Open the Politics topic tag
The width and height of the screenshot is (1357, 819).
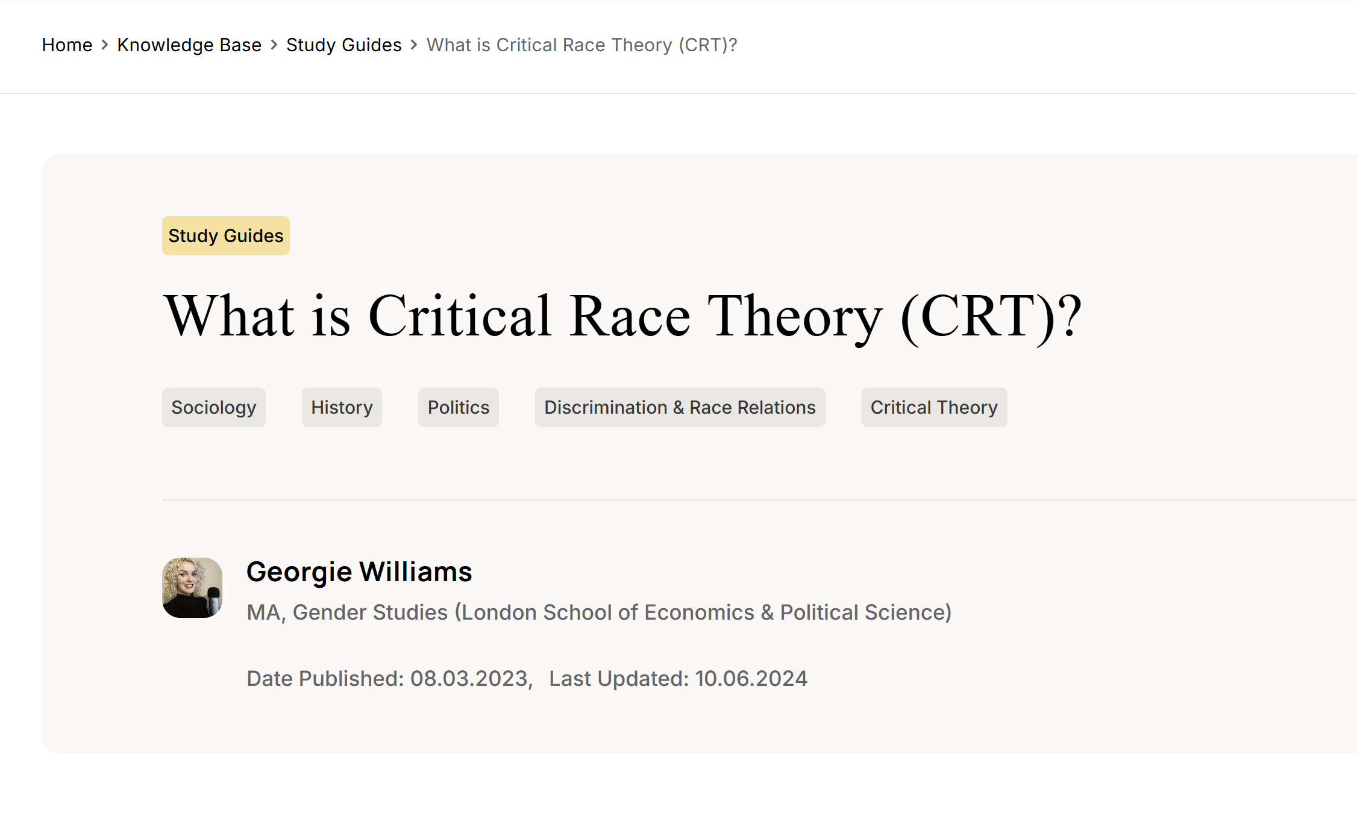[458, 408]
